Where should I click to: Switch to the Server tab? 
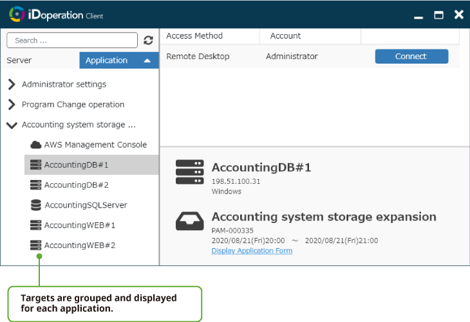19,60
